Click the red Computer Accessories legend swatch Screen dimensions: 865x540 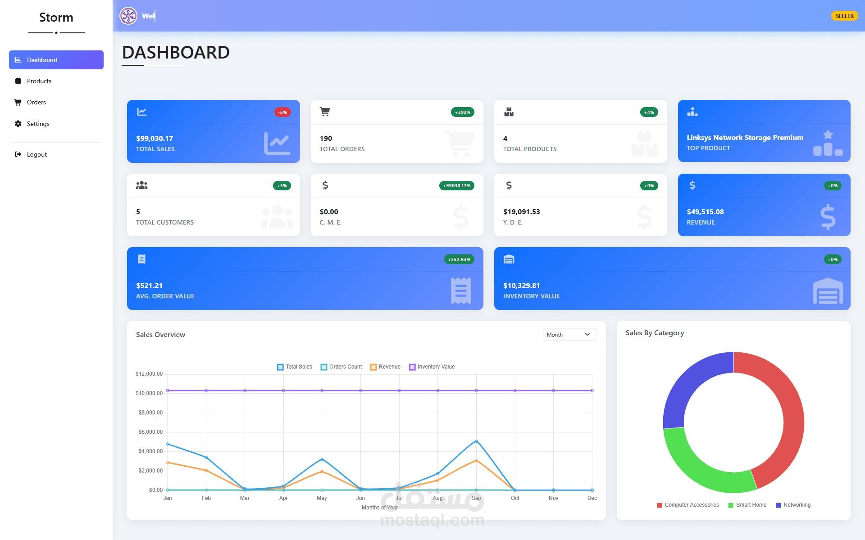tap(659, 505)
